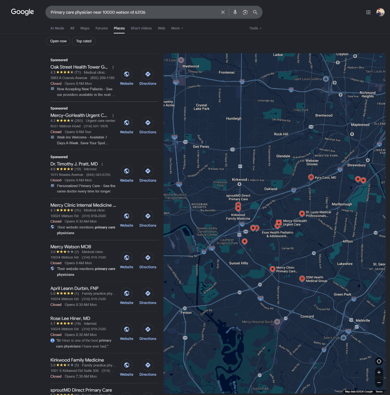The width and height of the screenshot is (390, 395).
Task: Switch to the Short videos tab
Action: [x=141, y=28]
